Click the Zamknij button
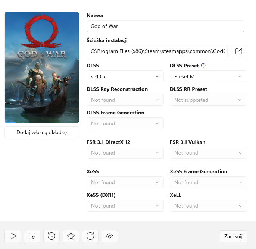 click(x=233, y=236)
